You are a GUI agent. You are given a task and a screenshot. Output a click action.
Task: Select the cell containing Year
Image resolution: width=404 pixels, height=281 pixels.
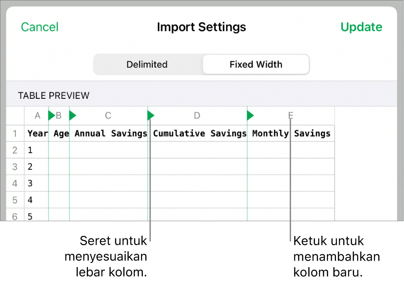(37, 133)
